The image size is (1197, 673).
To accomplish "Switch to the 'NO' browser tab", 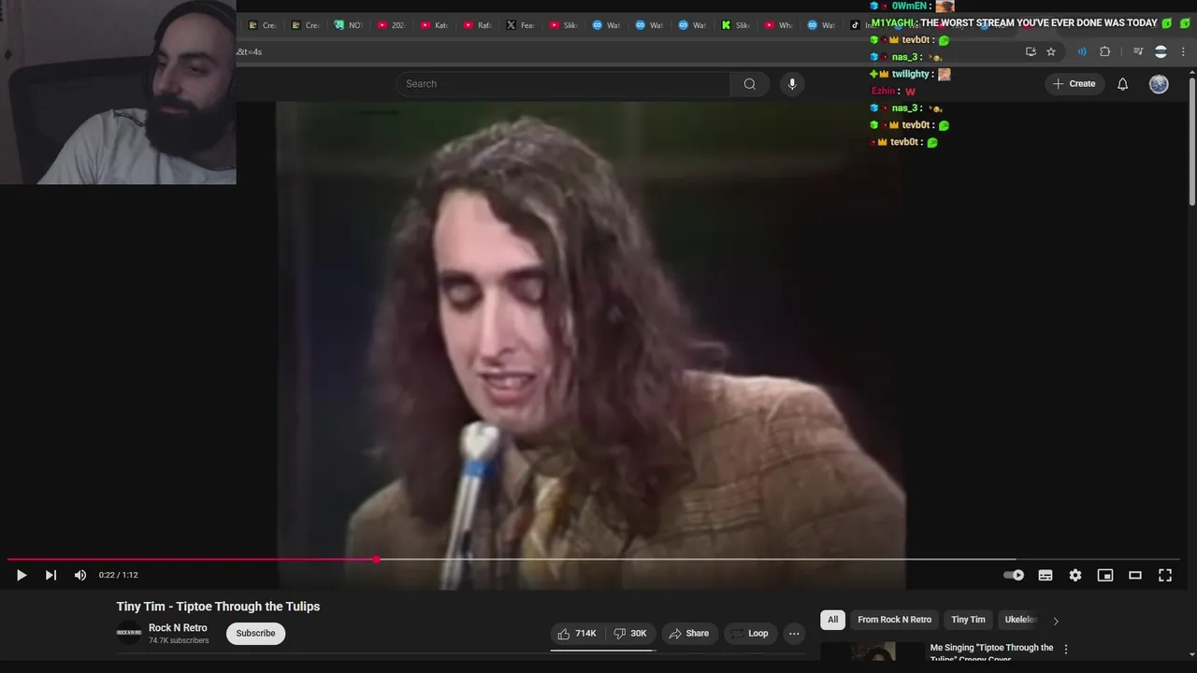I will tap(348, 25).
